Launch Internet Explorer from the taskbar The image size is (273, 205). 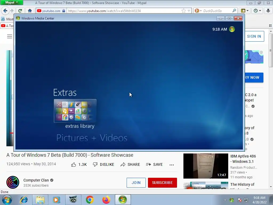point(24,200)
